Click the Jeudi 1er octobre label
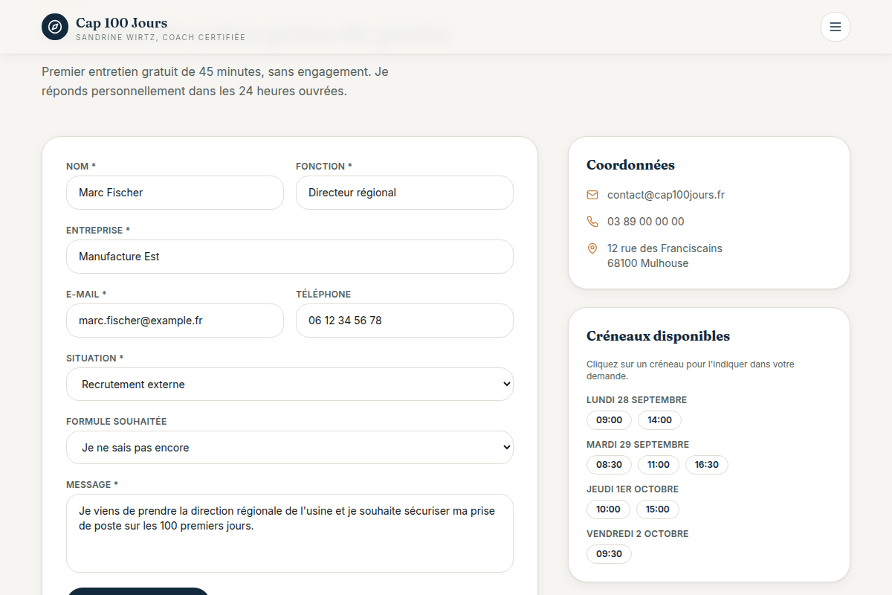Screen dimensions: 892x595 [x=633, y=489]
